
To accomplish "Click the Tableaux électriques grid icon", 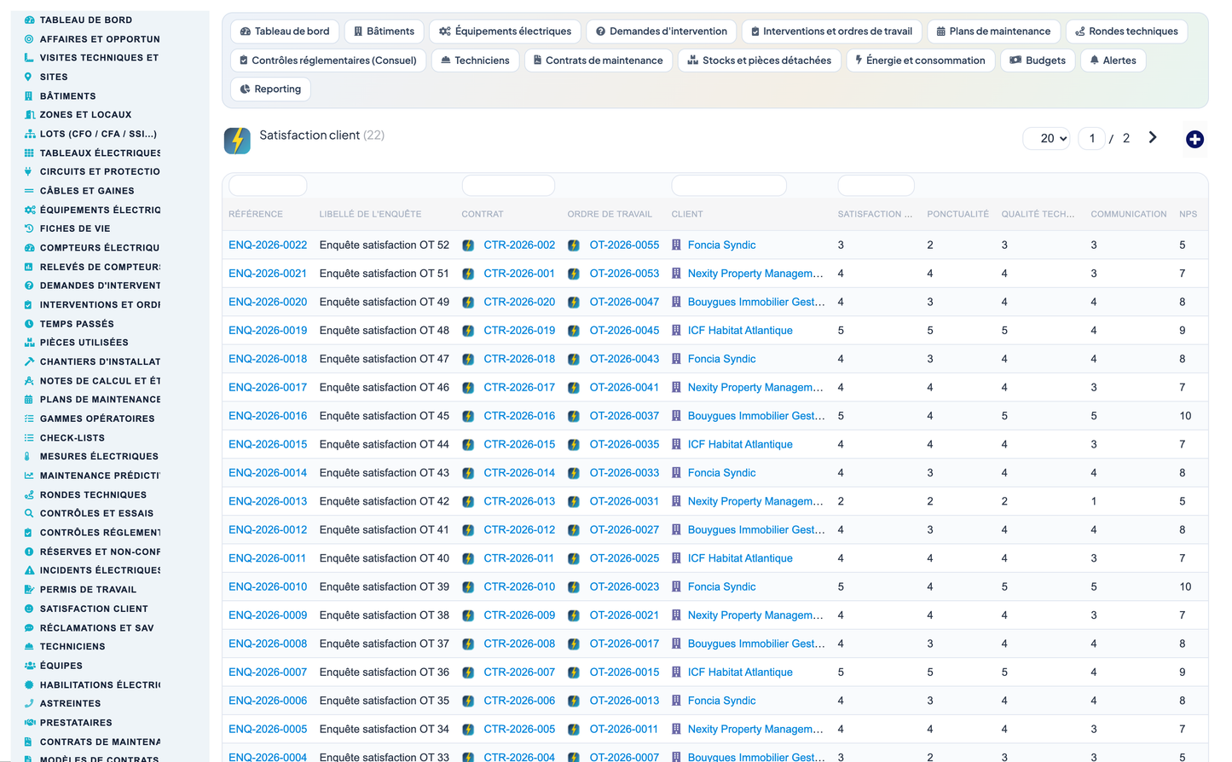I will (x=29, y=153).
